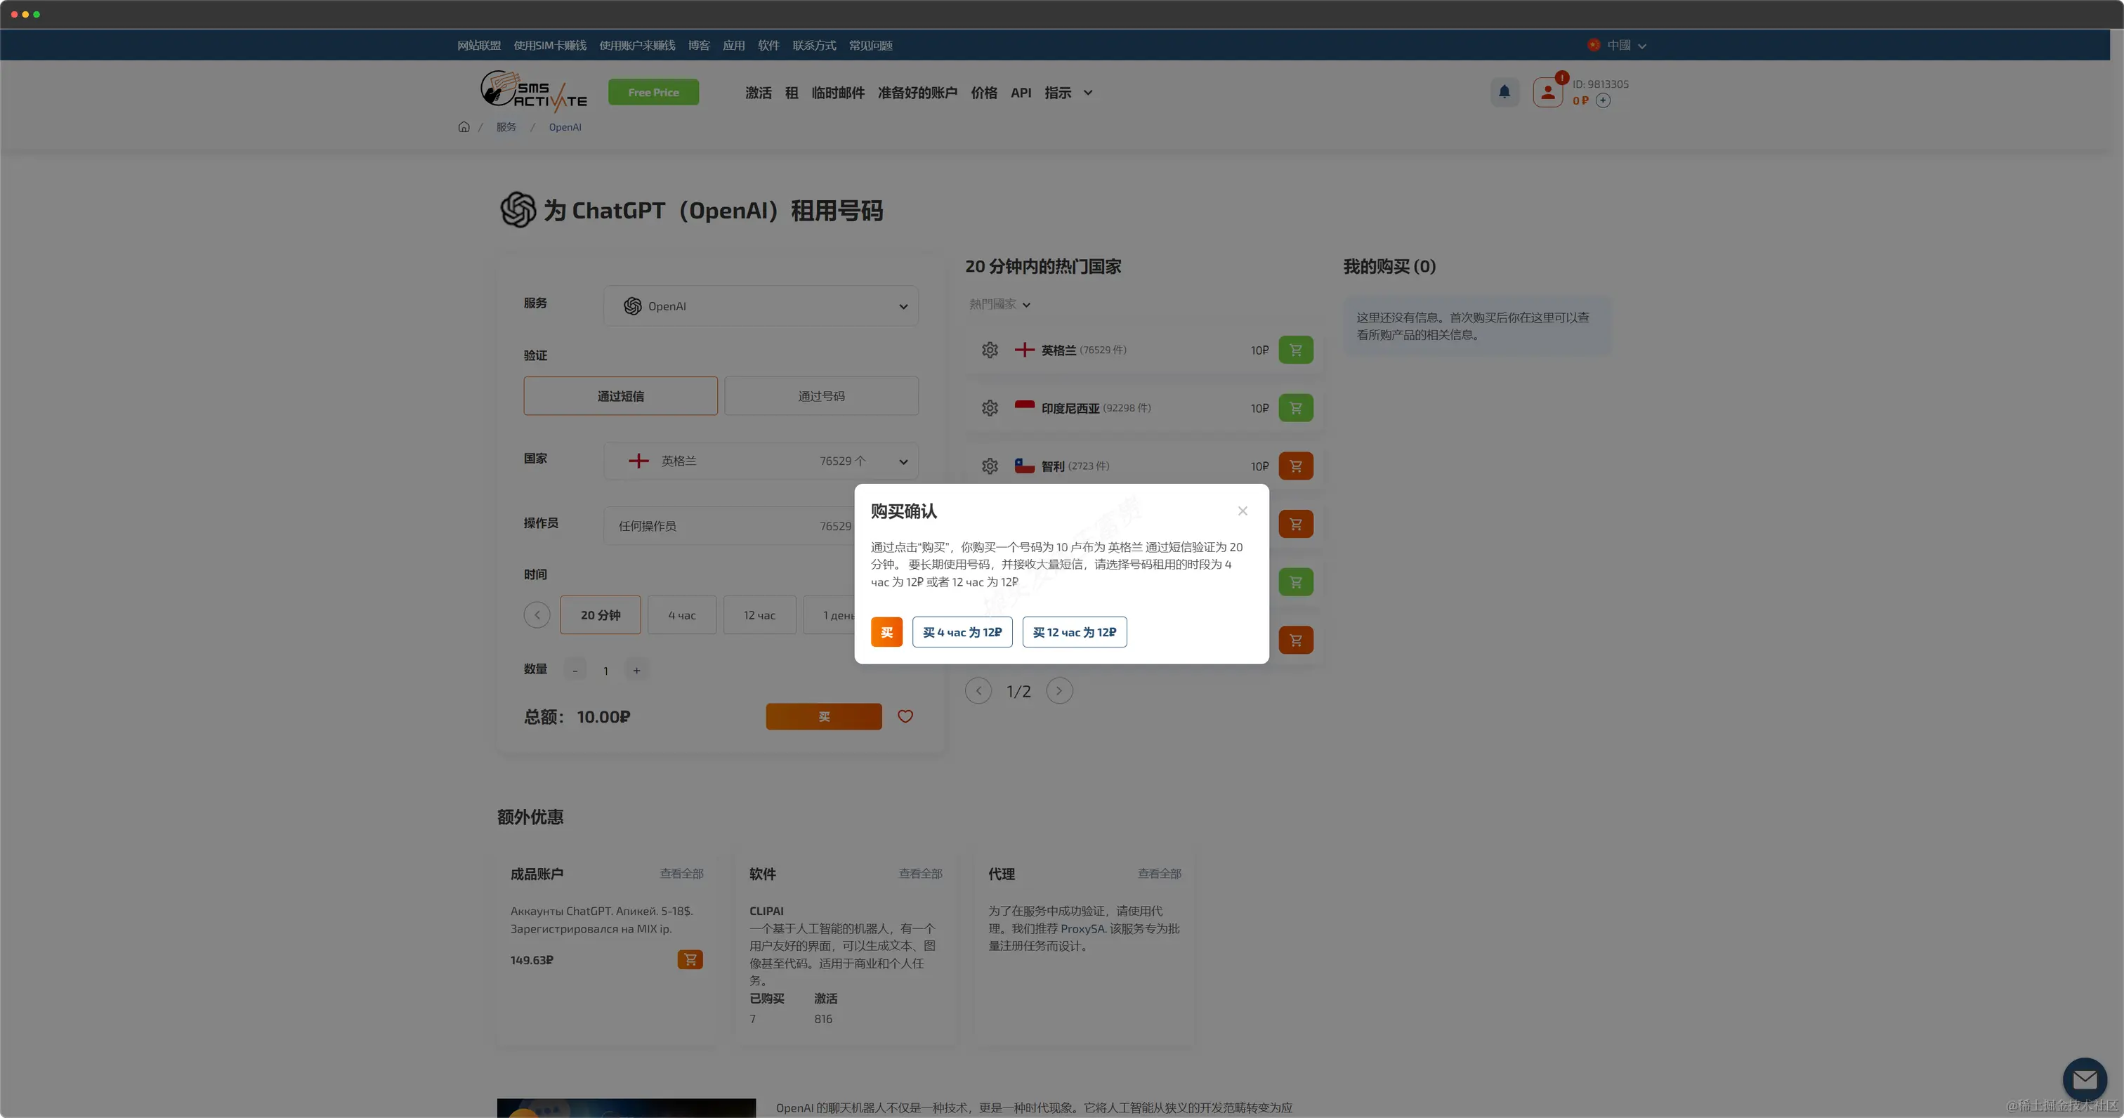
Task: Open the 租 menu item
Action: 792,93
